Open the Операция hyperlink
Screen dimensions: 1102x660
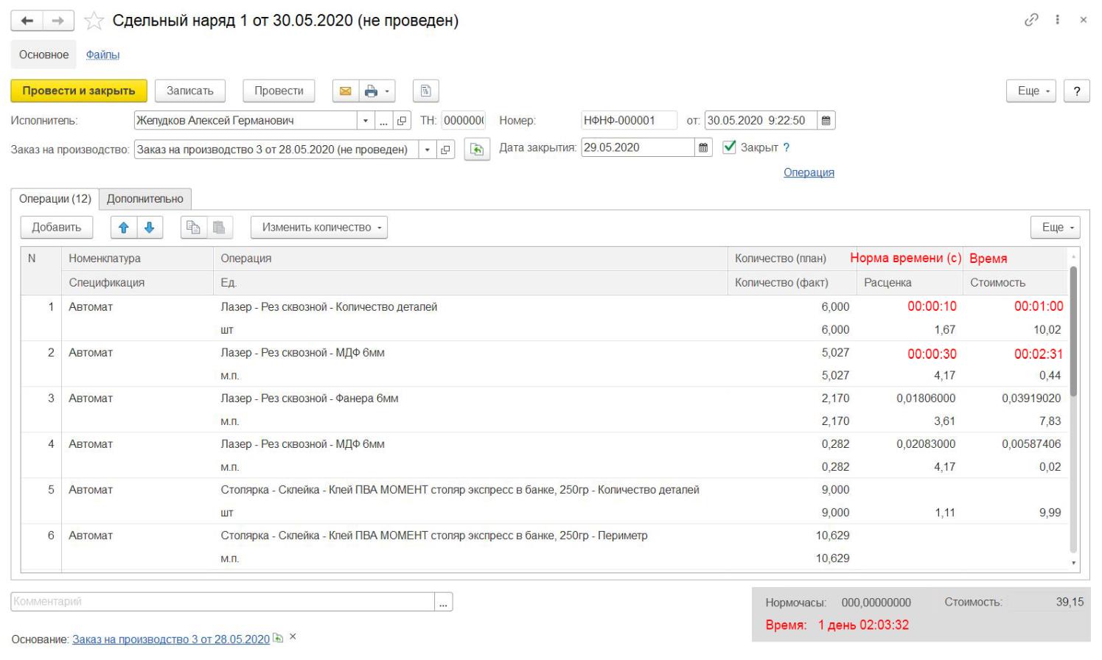(x=809, y=172)
